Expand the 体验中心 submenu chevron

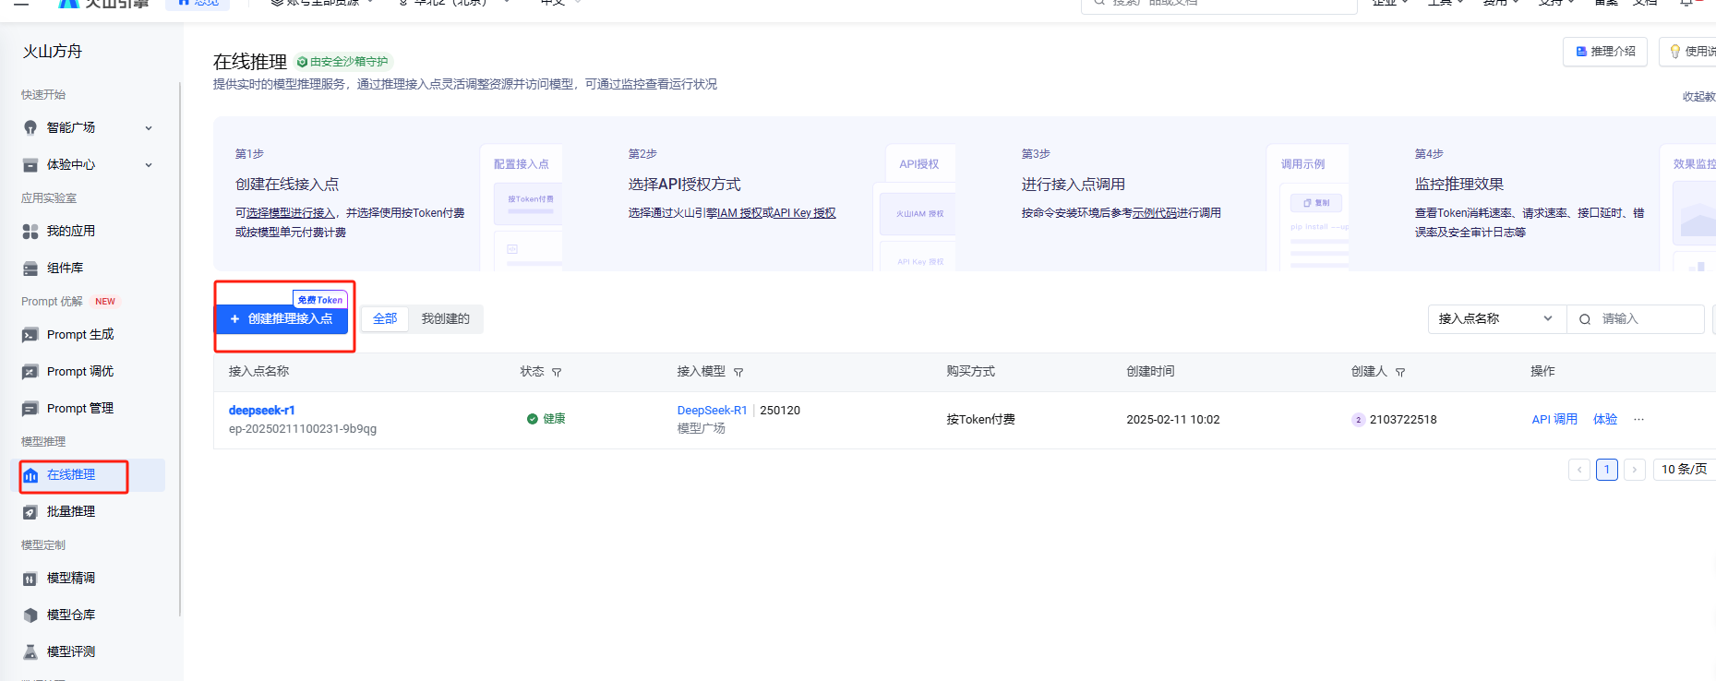tap(149, 165)
